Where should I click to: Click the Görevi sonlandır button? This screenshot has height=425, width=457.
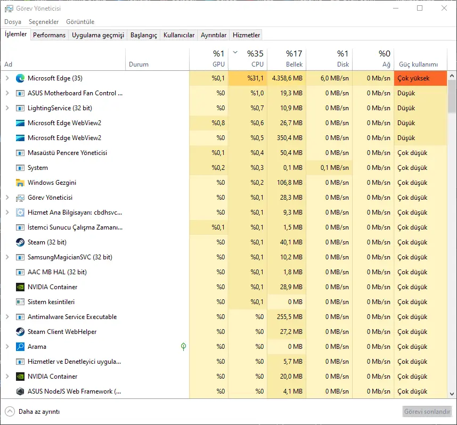427,412
